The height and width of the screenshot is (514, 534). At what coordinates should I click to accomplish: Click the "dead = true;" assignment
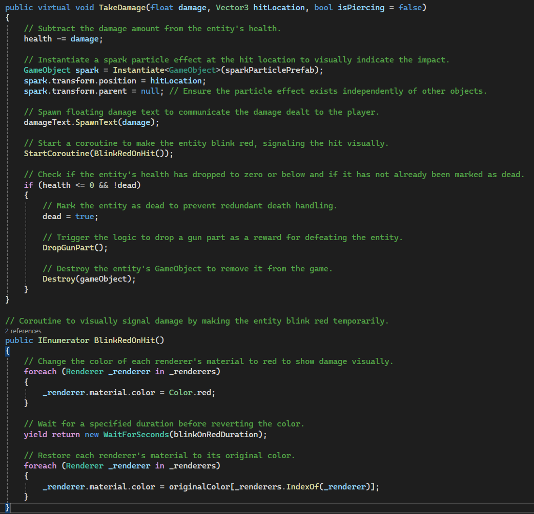pos(70,217)
